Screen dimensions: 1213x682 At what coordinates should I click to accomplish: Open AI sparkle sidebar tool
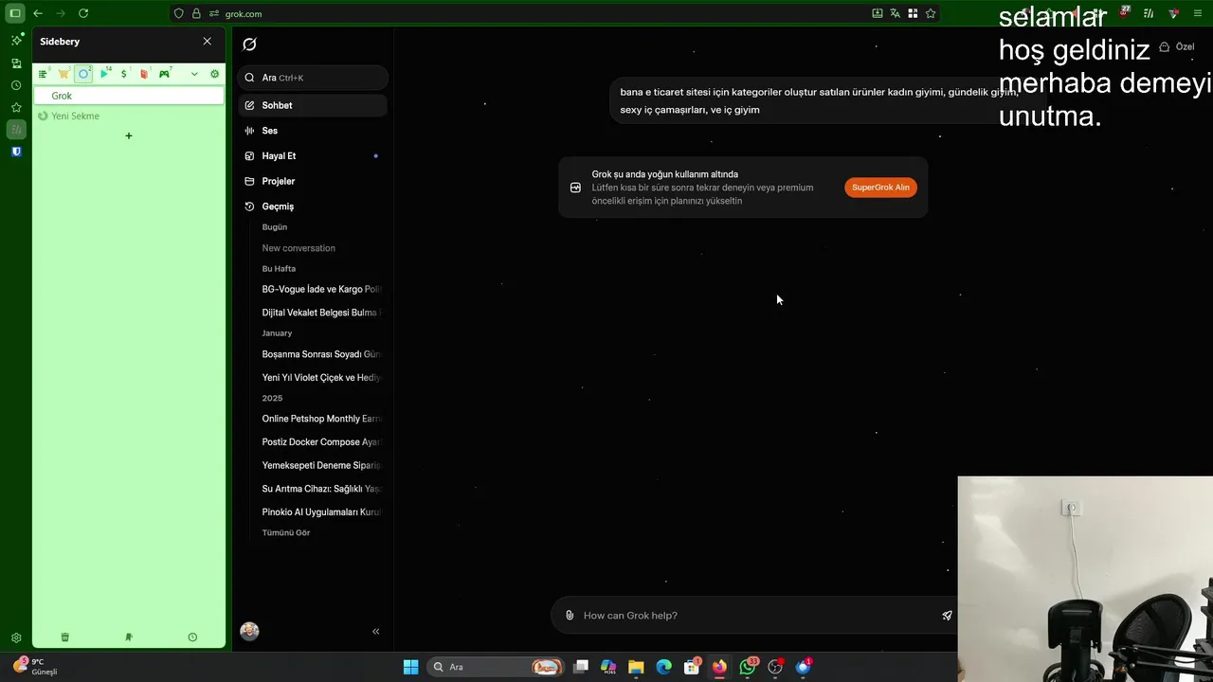click(16, 40)
